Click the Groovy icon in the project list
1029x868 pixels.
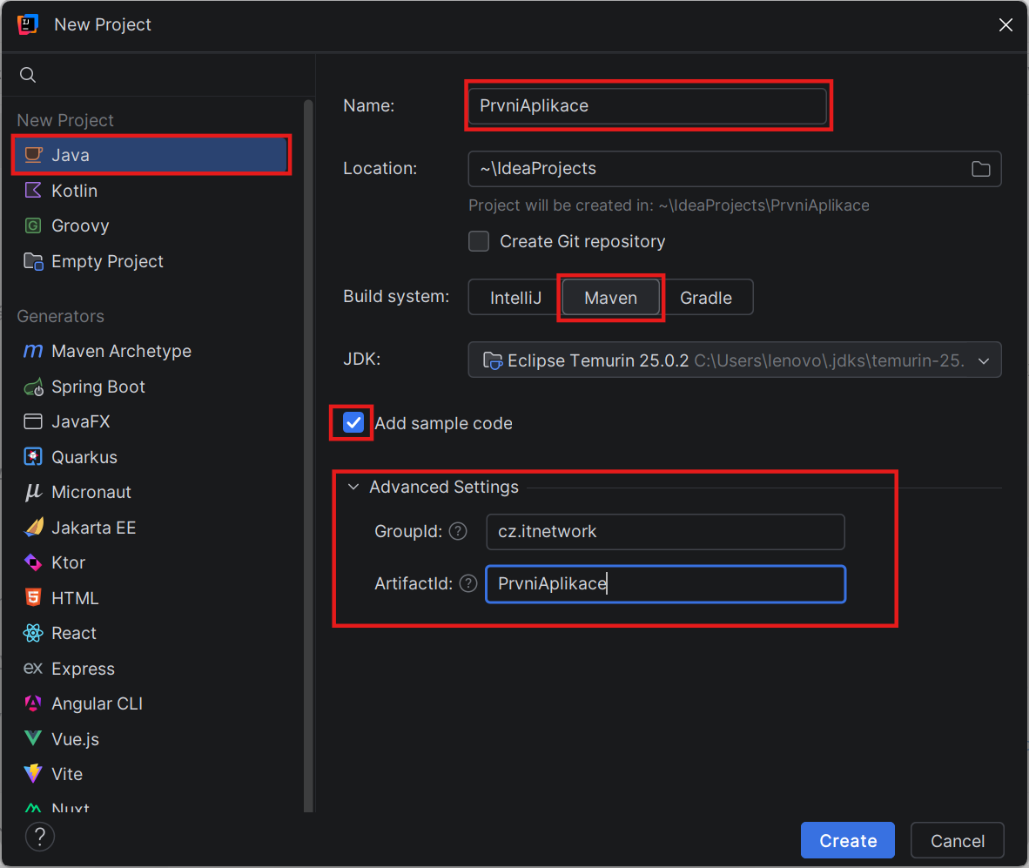33,225
